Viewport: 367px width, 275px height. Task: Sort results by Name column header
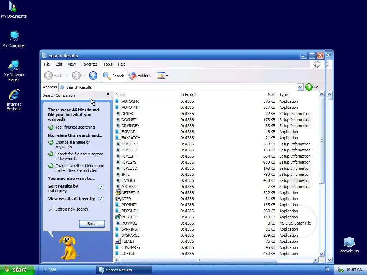147,95
